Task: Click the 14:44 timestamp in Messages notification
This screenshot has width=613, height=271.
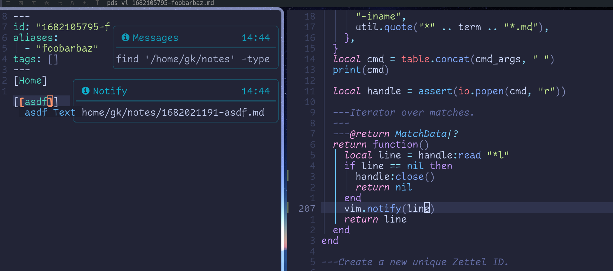Action: pos(256,38)
